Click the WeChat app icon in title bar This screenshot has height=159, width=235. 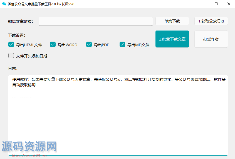point(4,4)
